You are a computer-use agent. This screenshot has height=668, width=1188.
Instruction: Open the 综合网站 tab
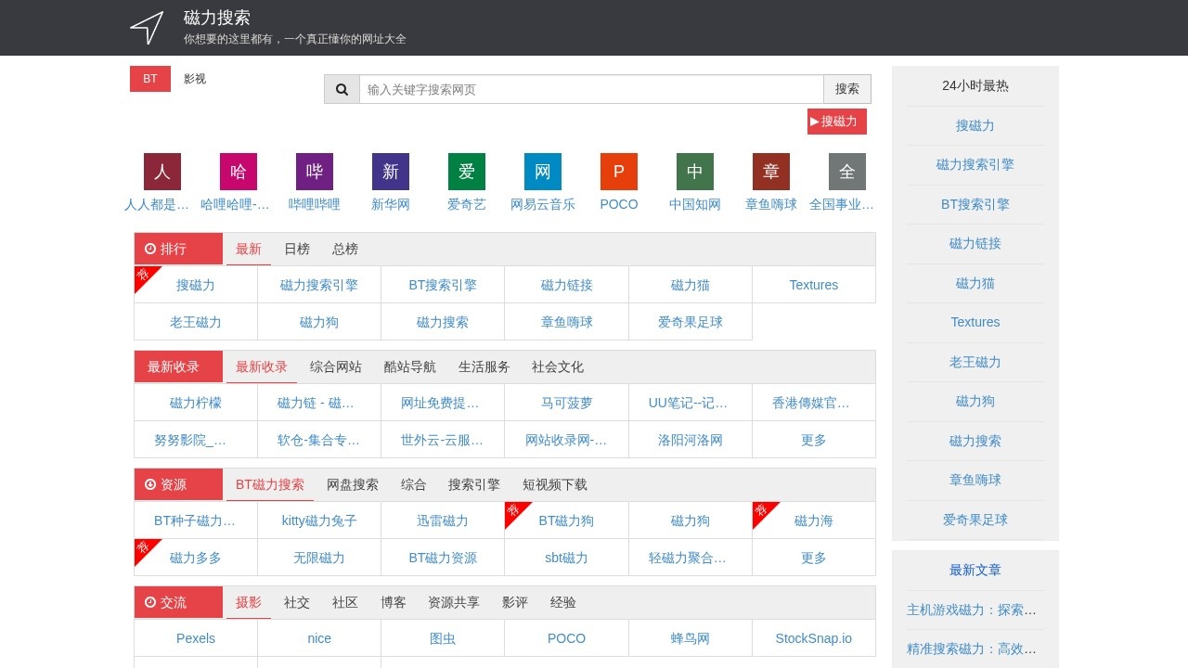(x=336, y=366)
